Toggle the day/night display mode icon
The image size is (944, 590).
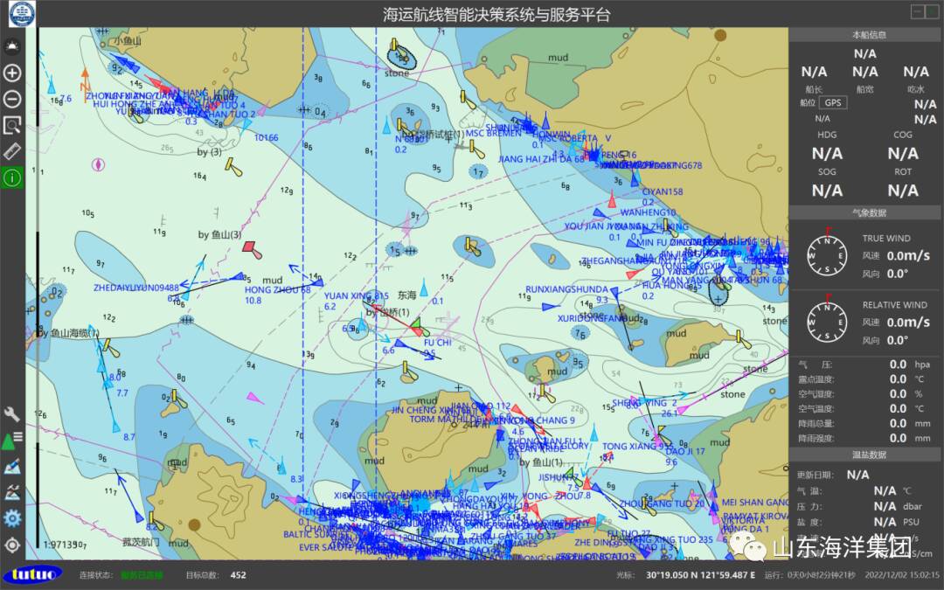[12, 45]
